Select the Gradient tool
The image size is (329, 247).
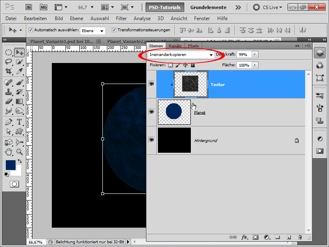point(19,101)
